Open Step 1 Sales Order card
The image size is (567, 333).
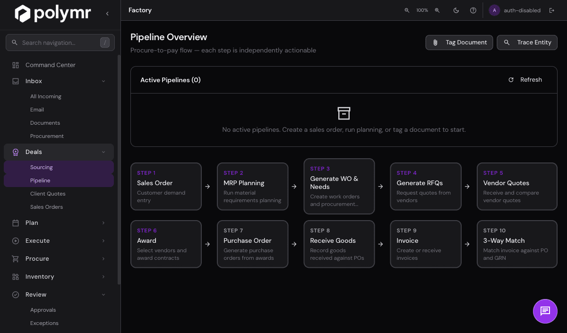click(x=166, y=187)
